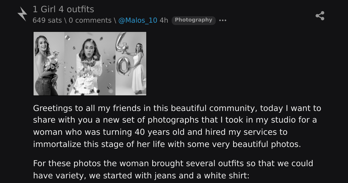Viewport: 348px width, 183px height.
Task: Click the silver '4' balloon in the image
Action: coord(121,42)
